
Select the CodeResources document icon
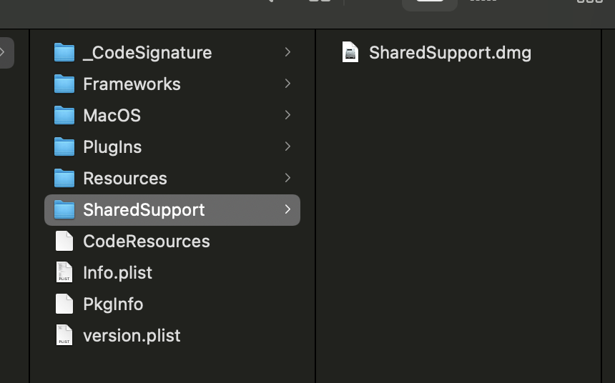point(64,242)
